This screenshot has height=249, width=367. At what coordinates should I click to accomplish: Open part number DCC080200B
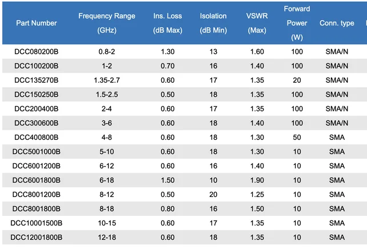tap(37, 52)
